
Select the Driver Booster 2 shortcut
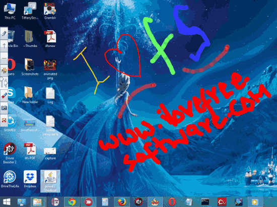[10, 153]
